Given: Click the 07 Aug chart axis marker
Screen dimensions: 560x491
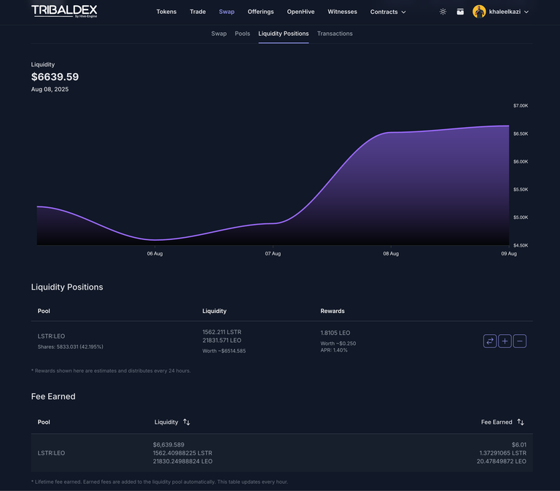Looking at the screenshot, I should coord(273,253).
